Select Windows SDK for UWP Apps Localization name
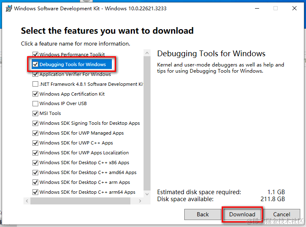This screenshot has width=306, height=227. coord(84,153)
